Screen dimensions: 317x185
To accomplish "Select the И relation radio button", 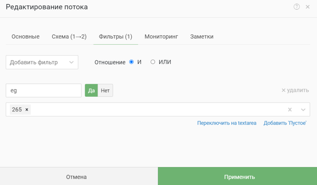I will click(131, 62).
